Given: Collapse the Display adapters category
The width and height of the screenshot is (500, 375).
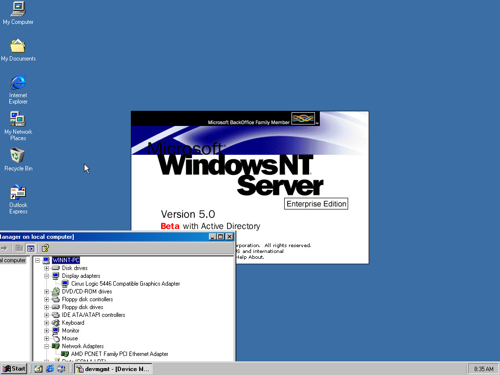Looking at the screenshot, I should coord(46,276).
